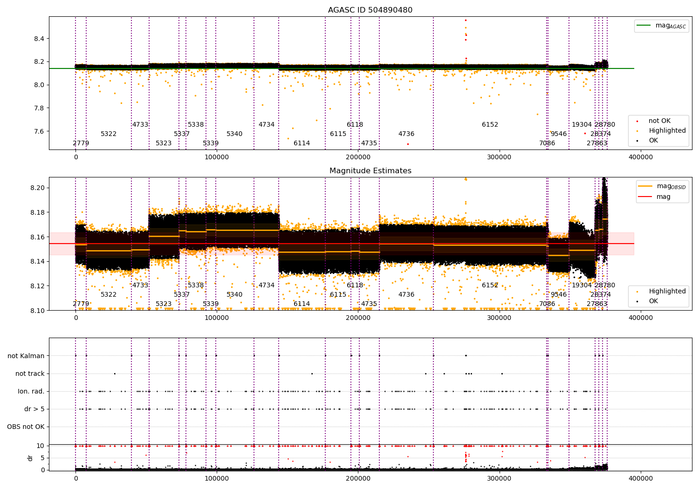Image resolution: width=699 pixels, height=489 pixels.
Task: Click OBSID label 9546 in the AGASC plot
Action: click(559, 134)
